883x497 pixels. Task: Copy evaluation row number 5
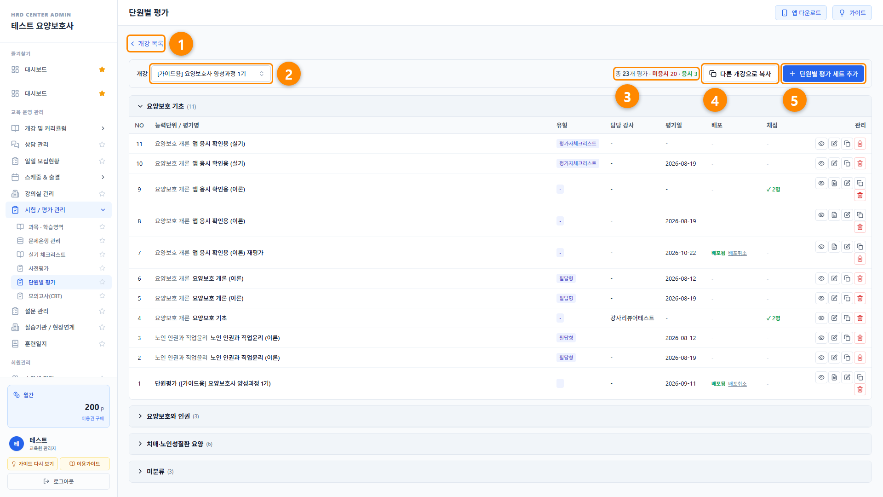click(x=847, y=298)
